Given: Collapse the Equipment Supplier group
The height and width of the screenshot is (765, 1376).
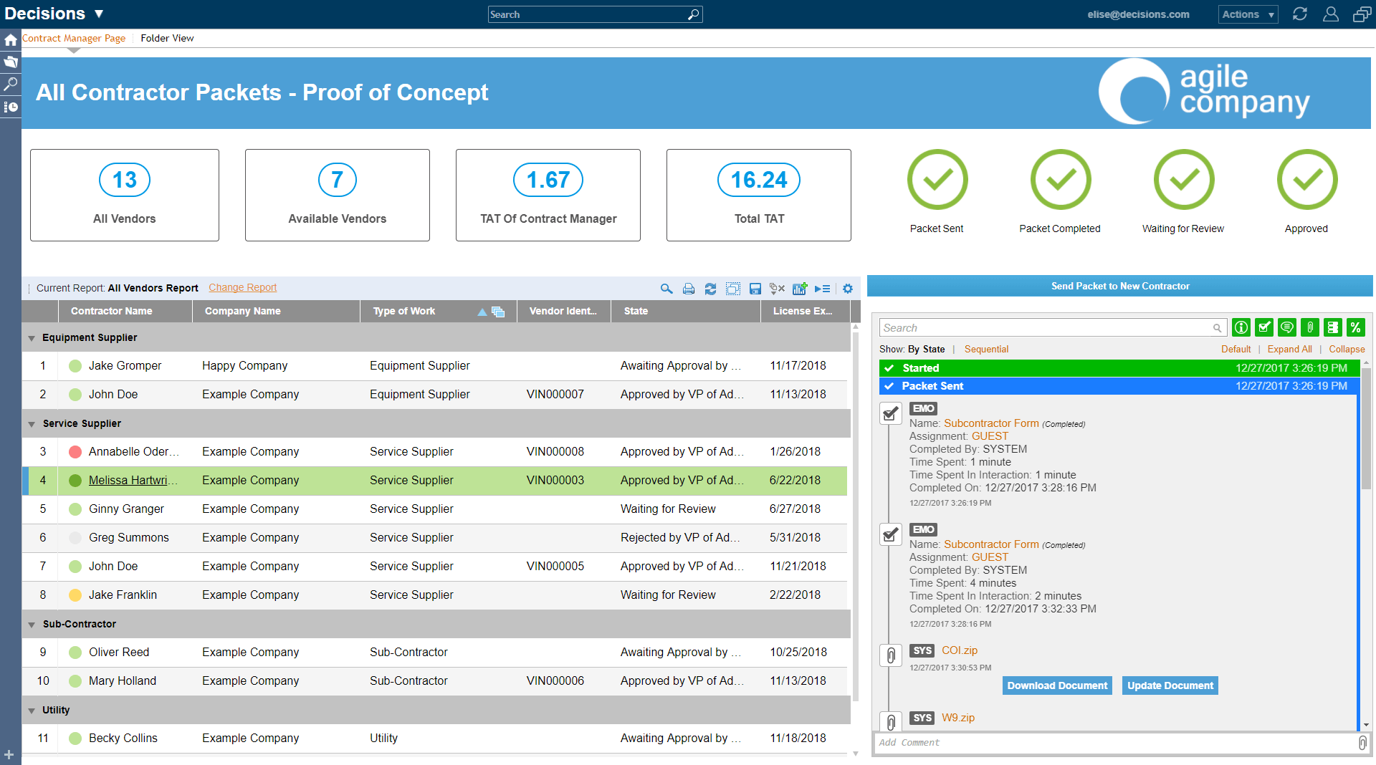Looking at the screenshot, I should tap(32, 338).
